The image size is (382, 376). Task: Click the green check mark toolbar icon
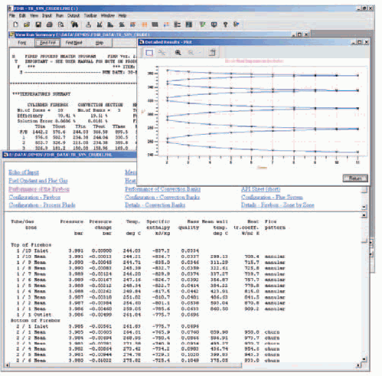(203, 25)
